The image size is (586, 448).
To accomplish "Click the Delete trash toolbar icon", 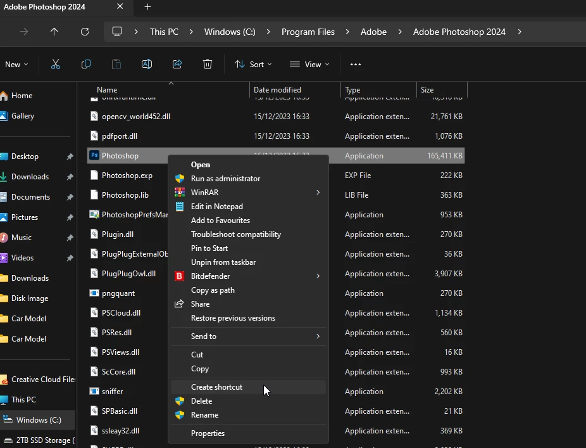I will (208, 65).
